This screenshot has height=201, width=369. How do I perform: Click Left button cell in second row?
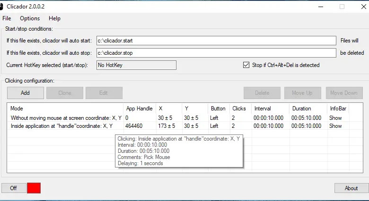[x=214, y=126]
